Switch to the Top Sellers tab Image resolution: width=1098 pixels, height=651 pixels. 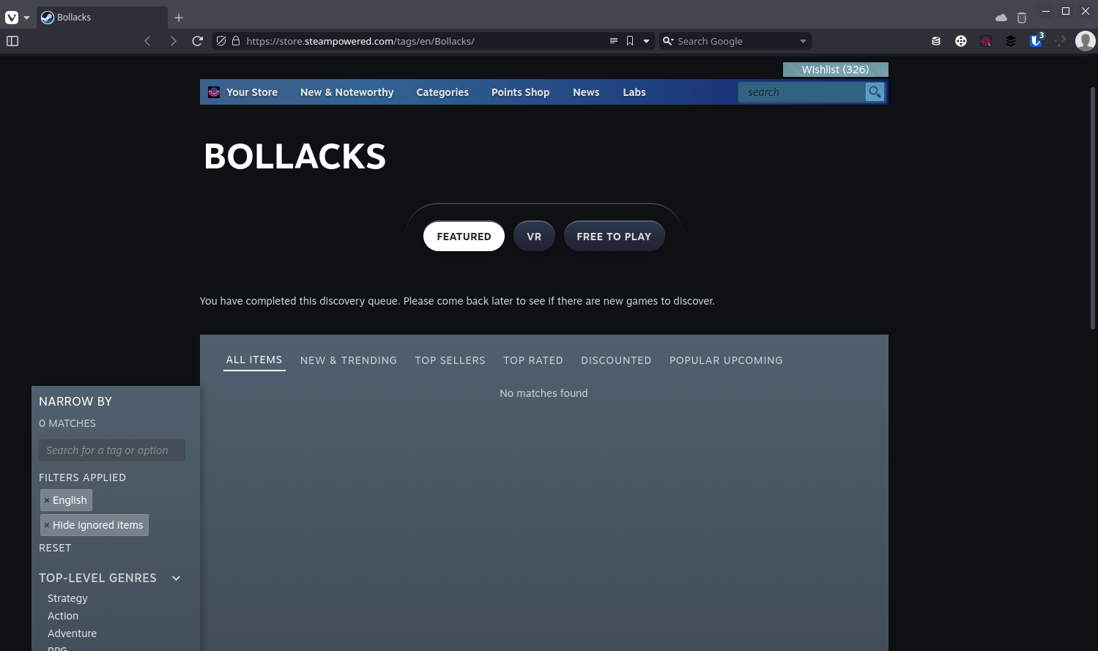click(x=450, y=360)
